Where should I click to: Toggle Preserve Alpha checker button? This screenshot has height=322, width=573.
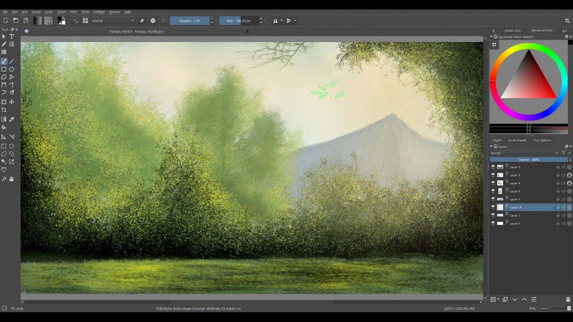tap(153, 21)
